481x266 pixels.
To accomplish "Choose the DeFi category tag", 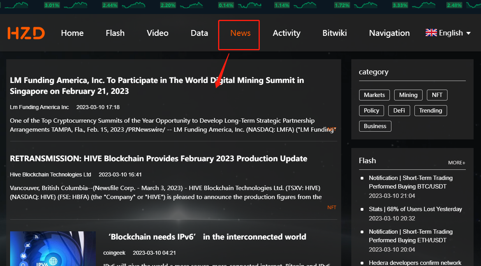I will point(399,111).
